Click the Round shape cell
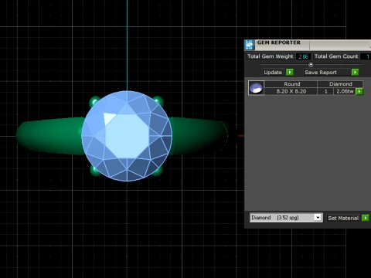371x278 pixels. [x=291, y=84]
